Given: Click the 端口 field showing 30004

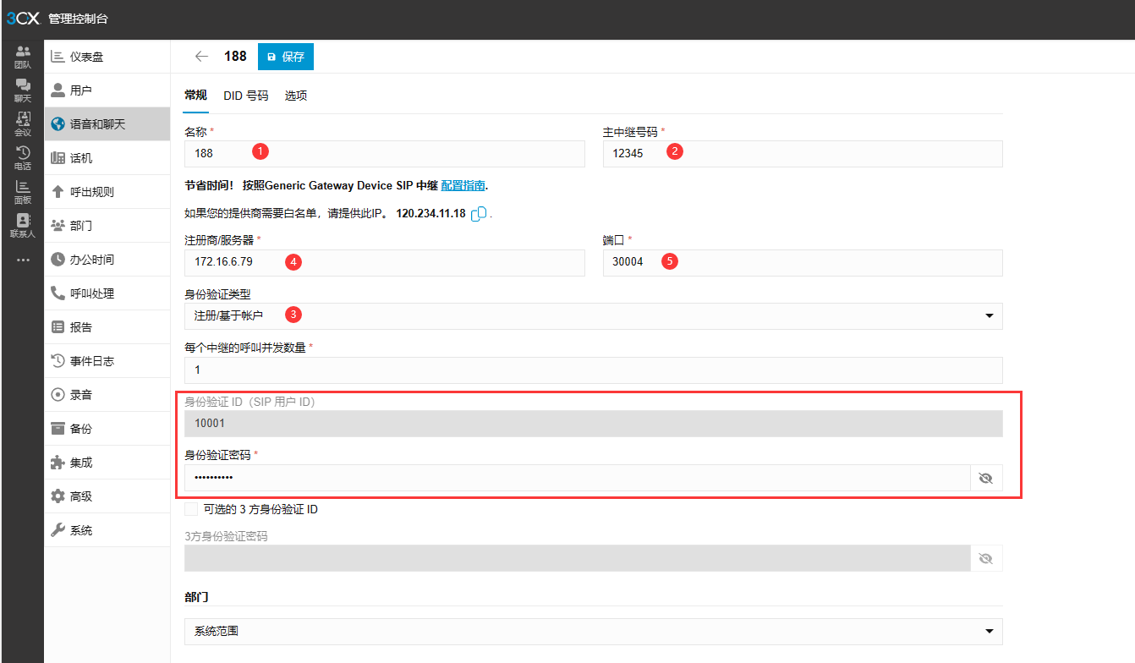Looking at the screenshot, I should pos(803,262).
